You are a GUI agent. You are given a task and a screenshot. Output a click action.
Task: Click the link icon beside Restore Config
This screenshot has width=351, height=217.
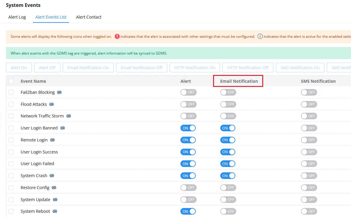click(x=54, y=187)
